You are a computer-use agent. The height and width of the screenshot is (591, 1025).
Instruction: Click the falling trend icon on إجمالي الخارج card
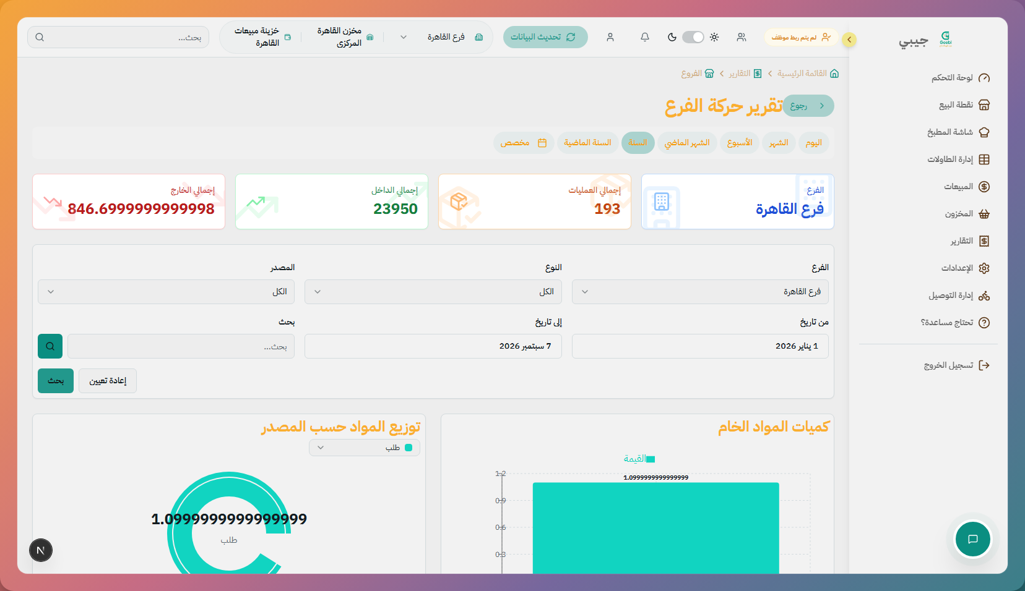53,202
